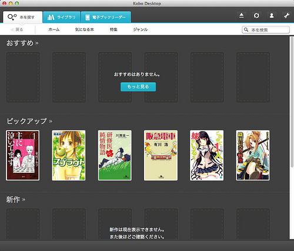Open settings with the wrench icon

287,15
